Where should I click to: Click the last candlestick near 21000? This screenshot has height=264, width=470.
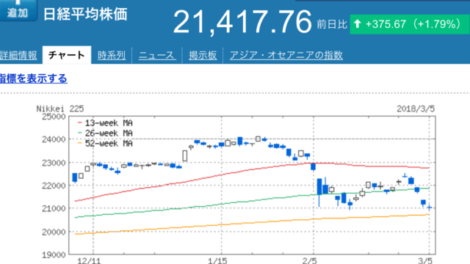(x=430, y=207)
